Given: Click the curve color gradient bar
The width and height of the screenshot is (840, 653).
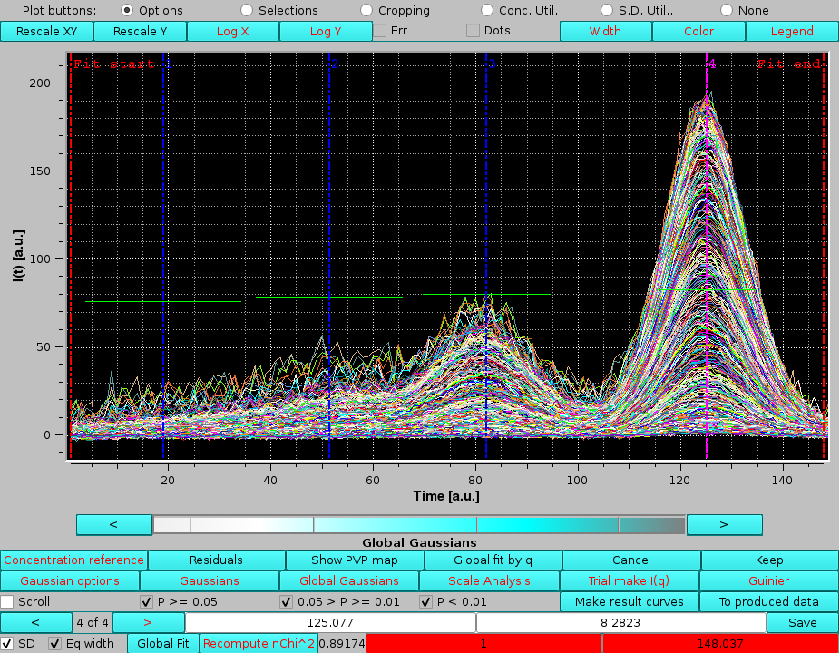Looking at the screenshot, I should (x=419, y=524).
